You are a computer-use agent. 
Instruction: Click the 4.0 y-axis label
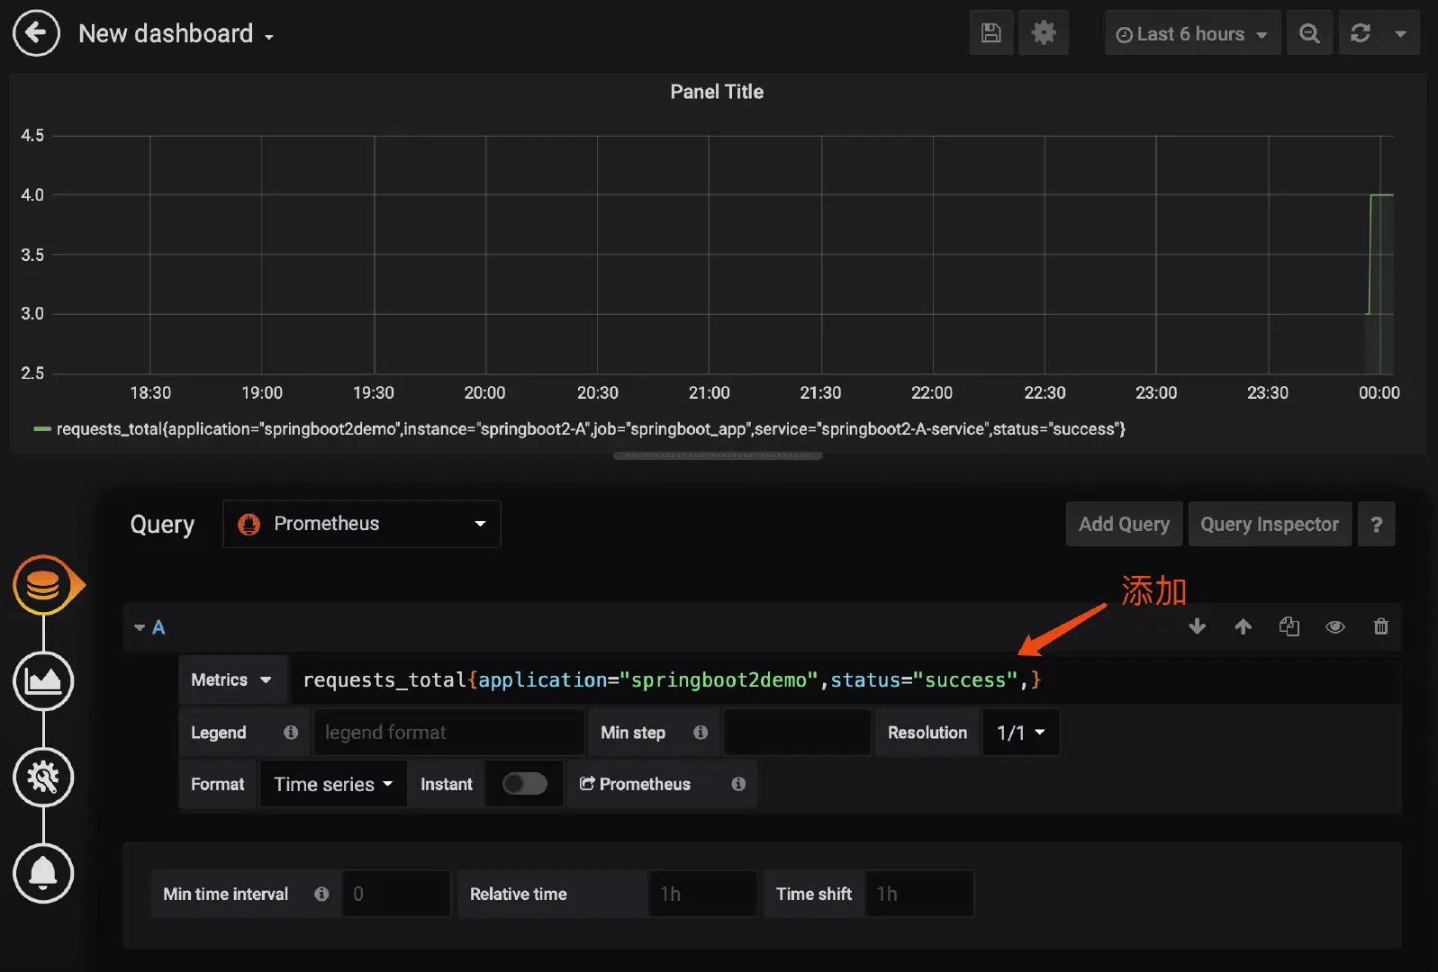point(32,194)
